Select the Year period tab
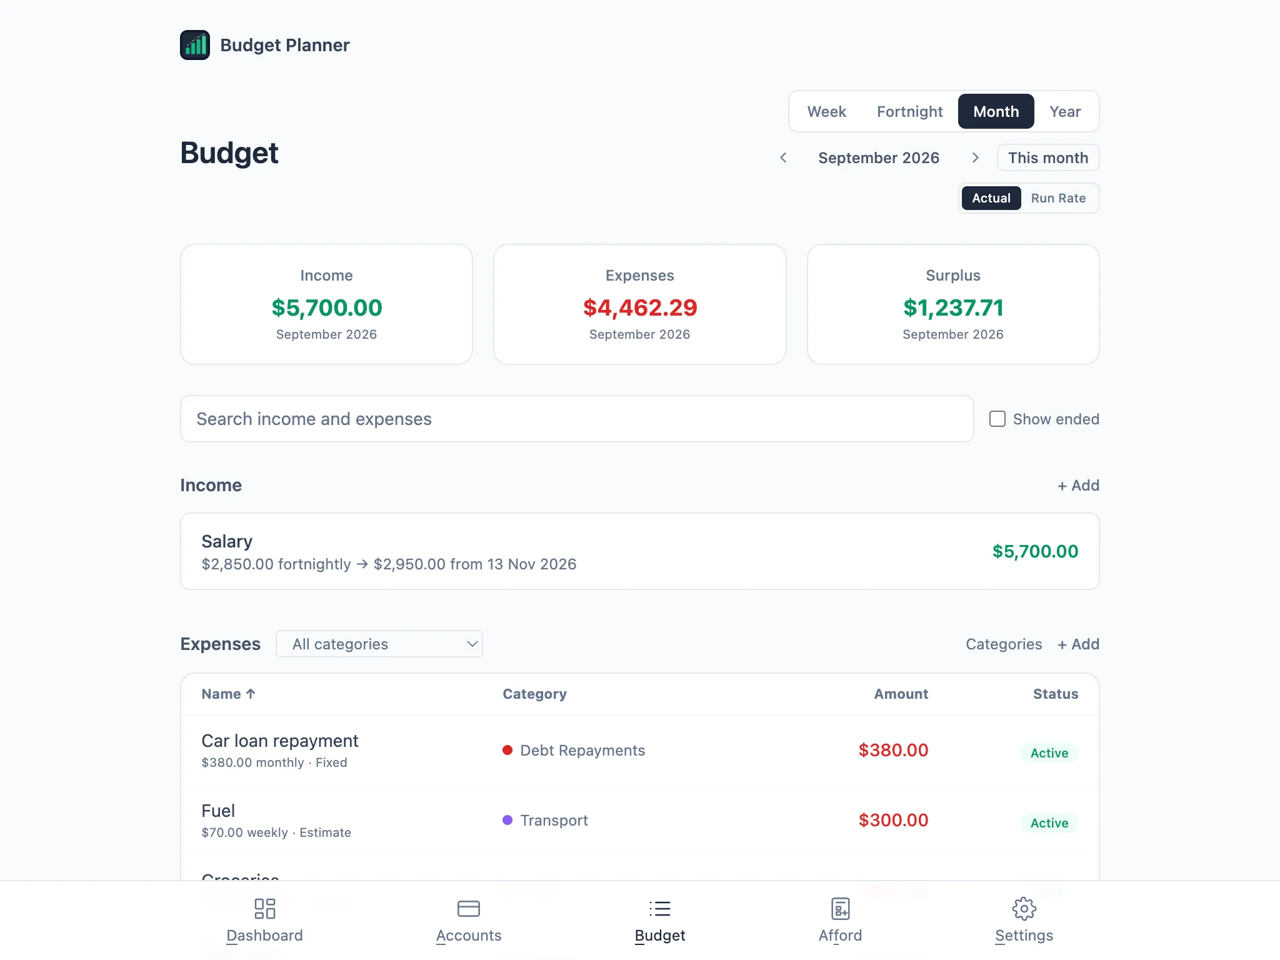Screen dimensions: 1280x960 tap(1065, 111)
